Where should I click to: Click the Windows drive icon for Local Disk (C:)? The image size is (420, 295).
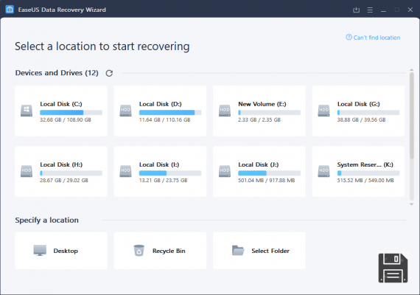coord(27,111)
